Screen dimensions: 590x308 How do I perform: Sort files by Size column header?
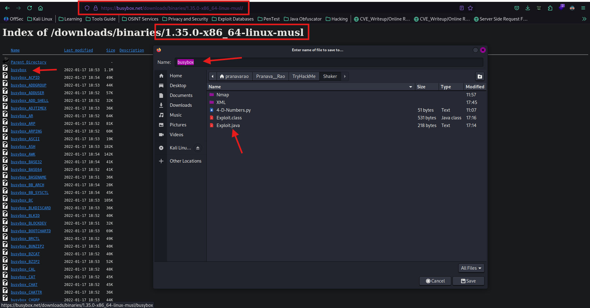[x=427, y=87]
